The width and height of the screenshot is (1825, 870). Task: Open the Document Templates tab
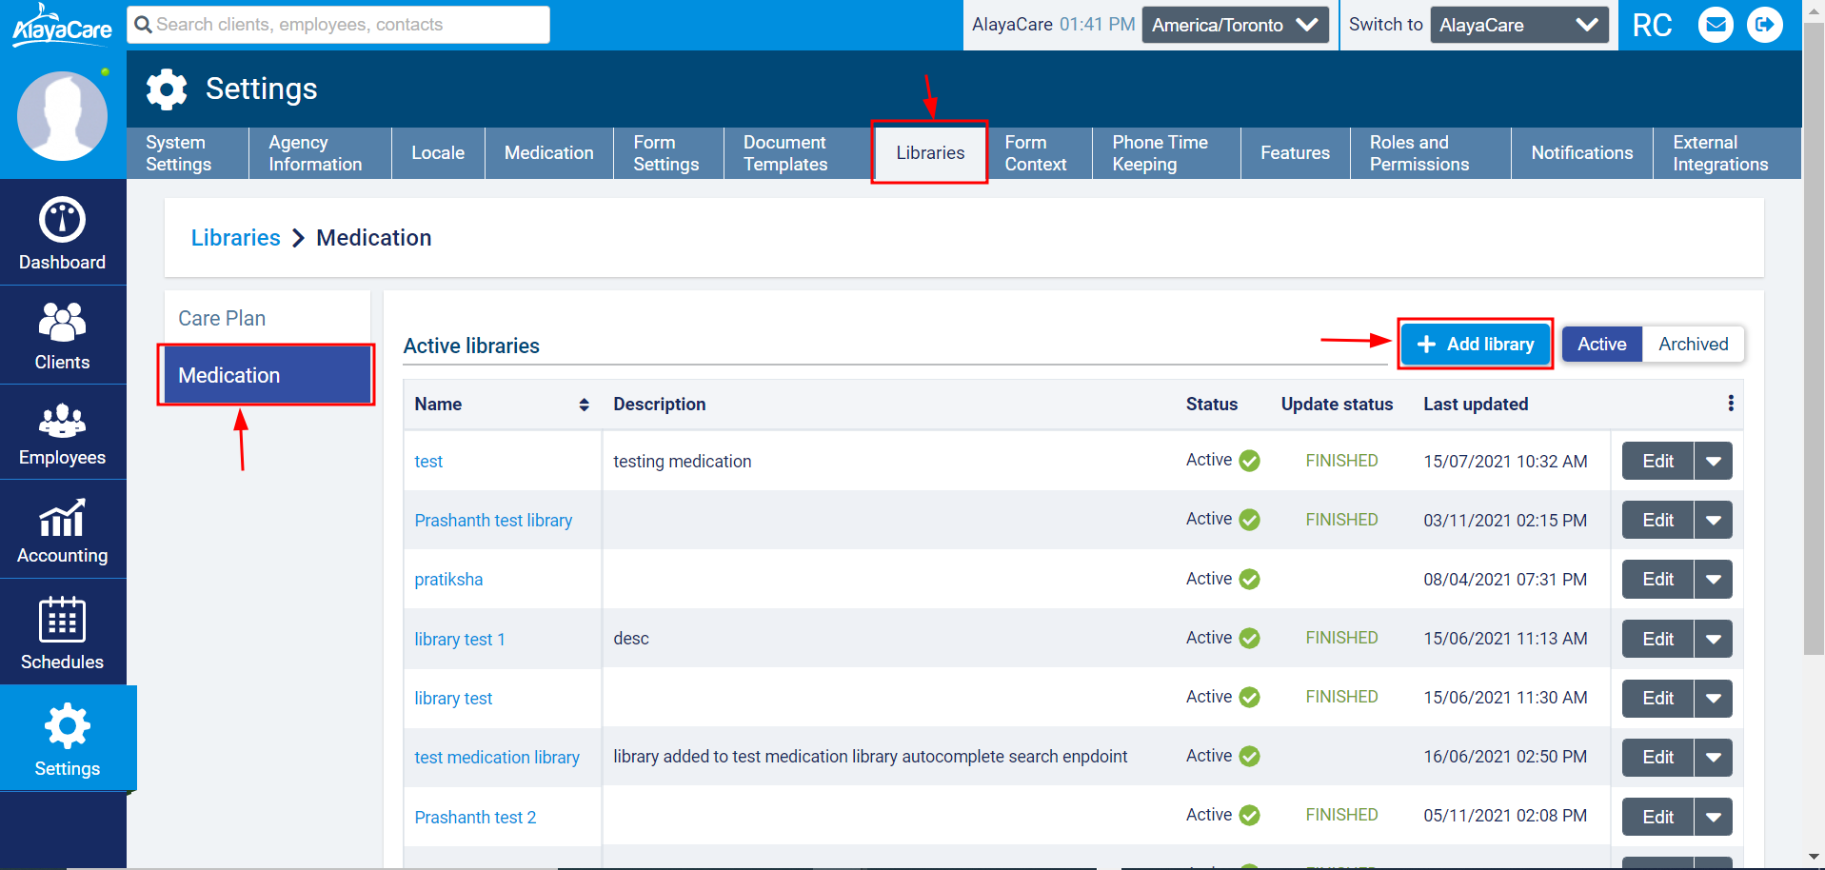[x=785, y=153]
